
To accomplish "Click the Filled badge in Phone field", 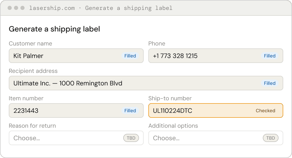I will (x=270, y=56).
